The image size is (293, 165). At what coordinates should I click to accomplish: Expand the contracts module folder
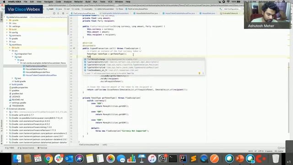pyautogui.click(x=7, y=36)
